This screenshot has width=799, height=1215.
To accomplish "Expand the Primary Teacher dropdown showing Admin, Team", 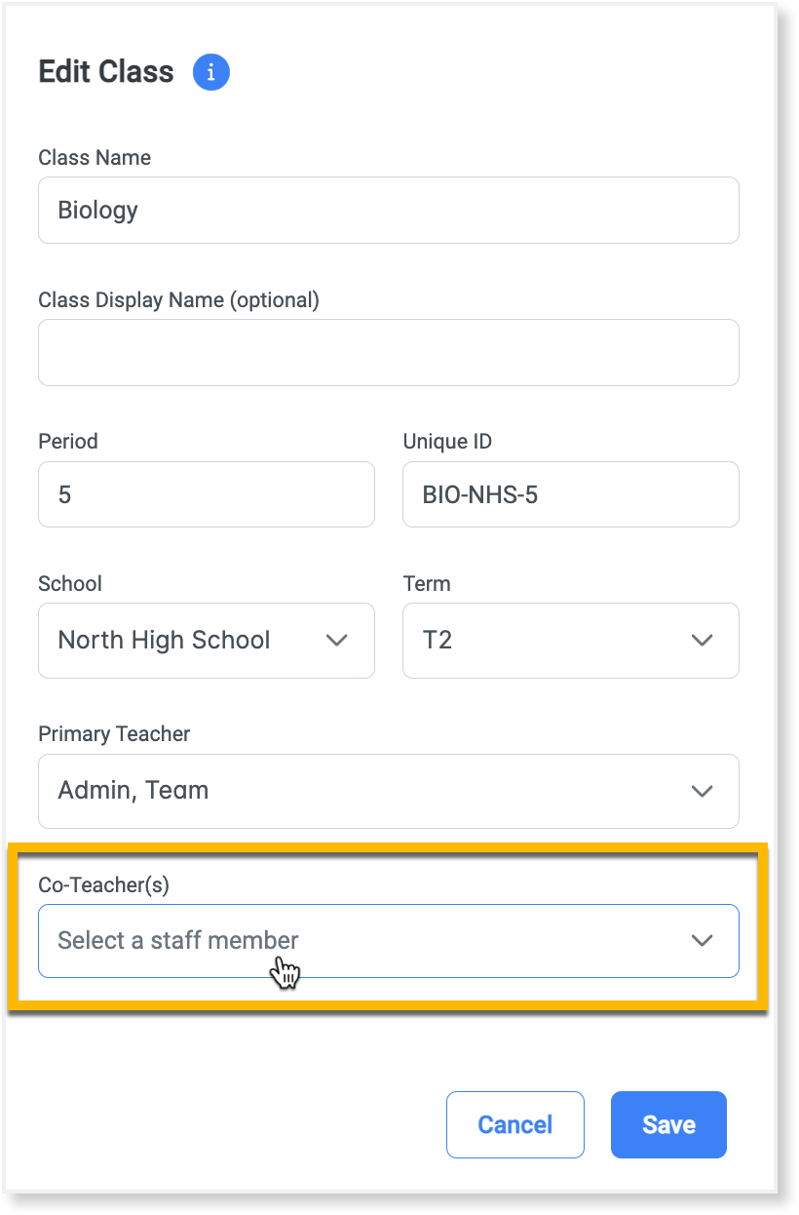I will [x=370, y=791].
